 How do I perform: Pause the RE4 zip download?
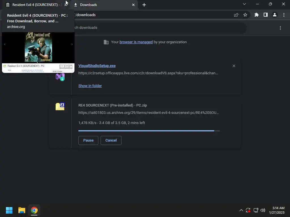tap(88, 140)
